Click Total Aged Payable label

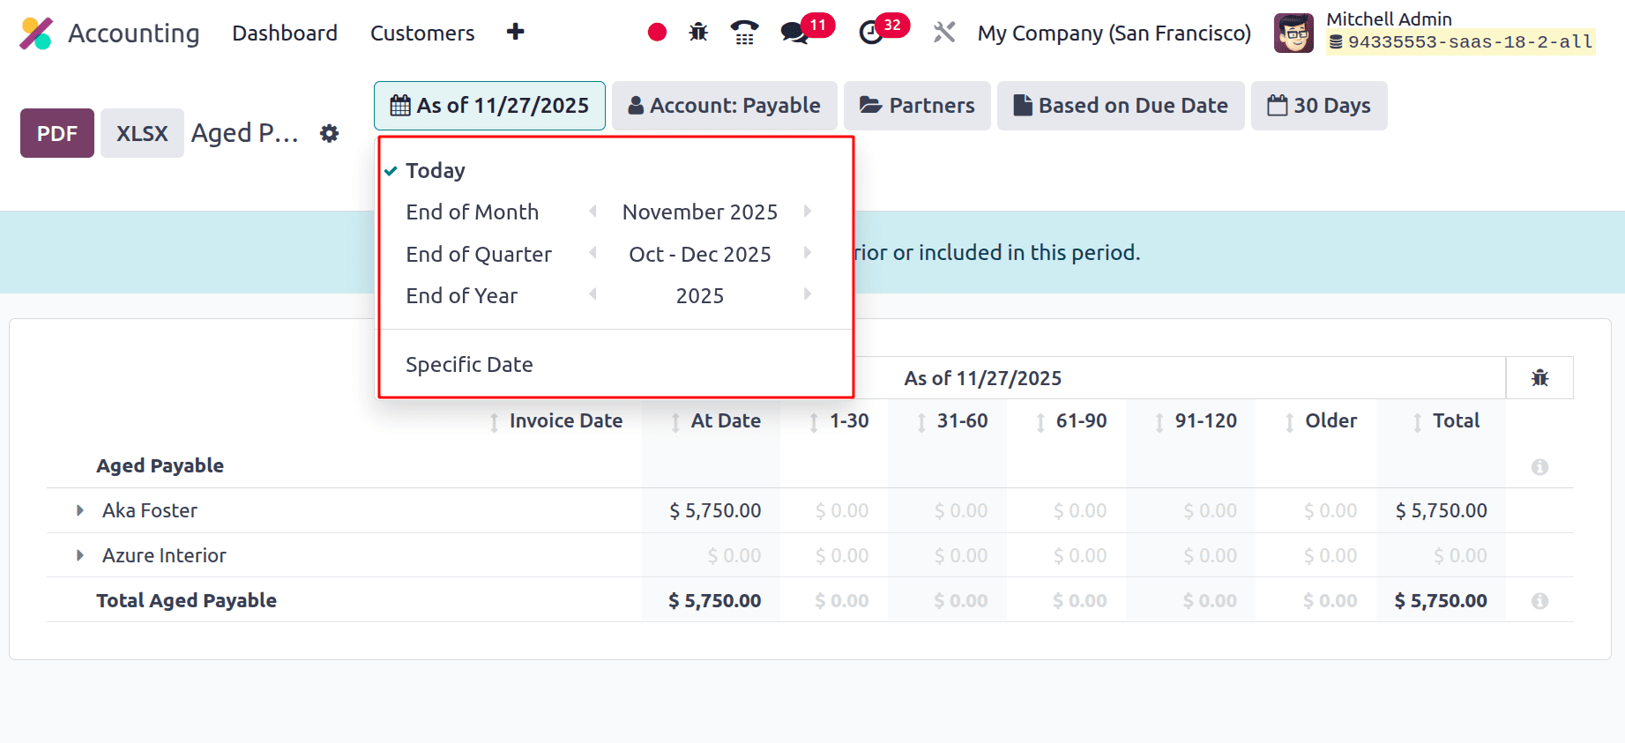click(x=187, y=600)
